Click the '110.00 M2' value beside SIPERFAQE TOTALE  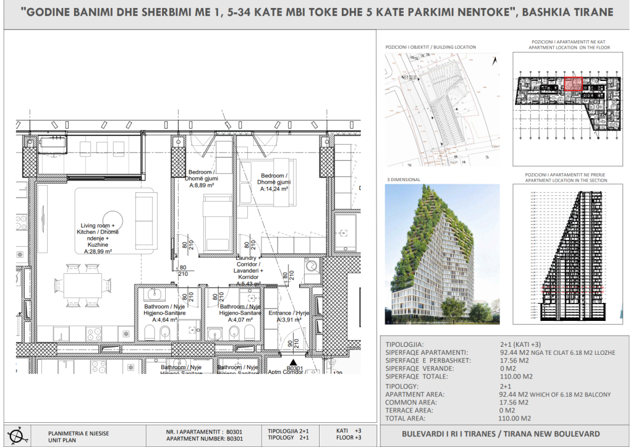click(x=516, y=377)
